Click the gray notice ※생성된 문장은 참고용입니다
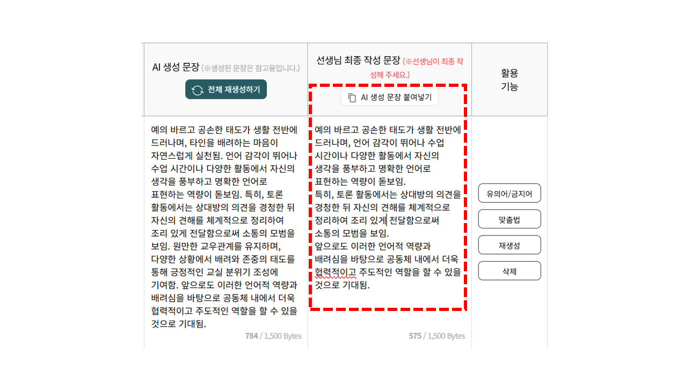 tap(250, 68)
